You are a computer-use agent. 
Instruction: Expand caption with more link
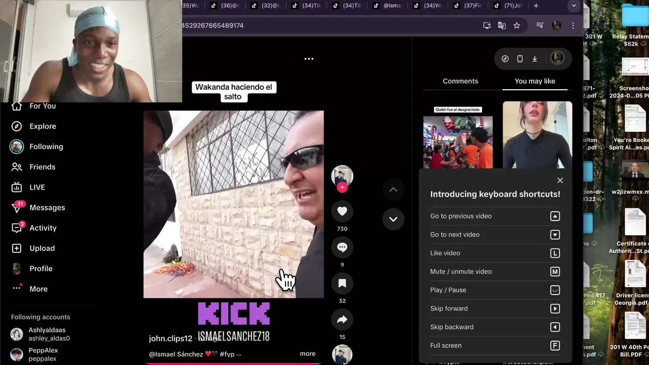pos(308,354)
